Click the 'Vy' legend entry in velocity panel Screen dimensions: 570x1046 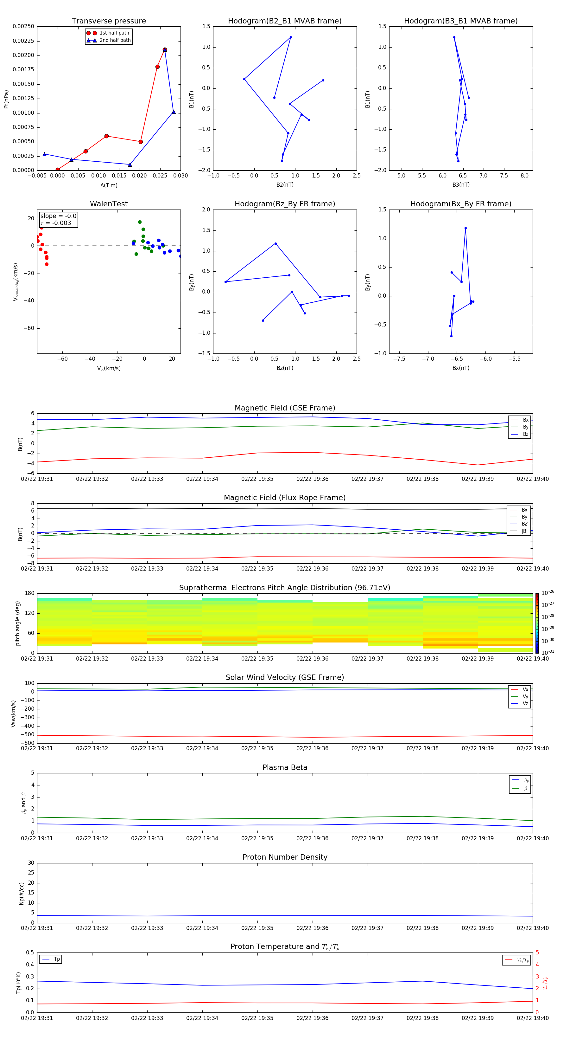(520, 696)
